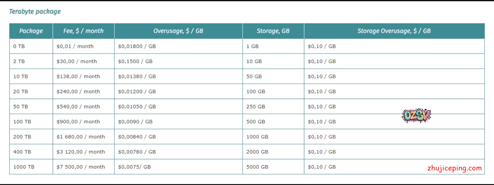The height and width of the screenshot is (185, 494).
Task: Click the zhujiceping.com watermark link
Action: pyautogui.click(x=454, y=168)
